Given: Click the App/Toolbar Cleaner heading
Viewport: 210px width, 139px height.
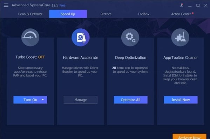Looking at the screenshot, I should point(181,58).
